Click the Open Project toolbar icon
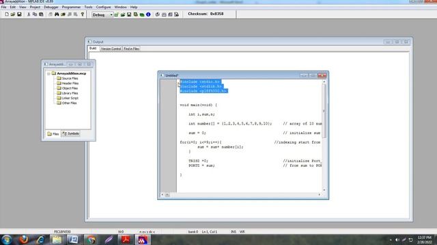437x245 pixels. [x=123, y=14]
